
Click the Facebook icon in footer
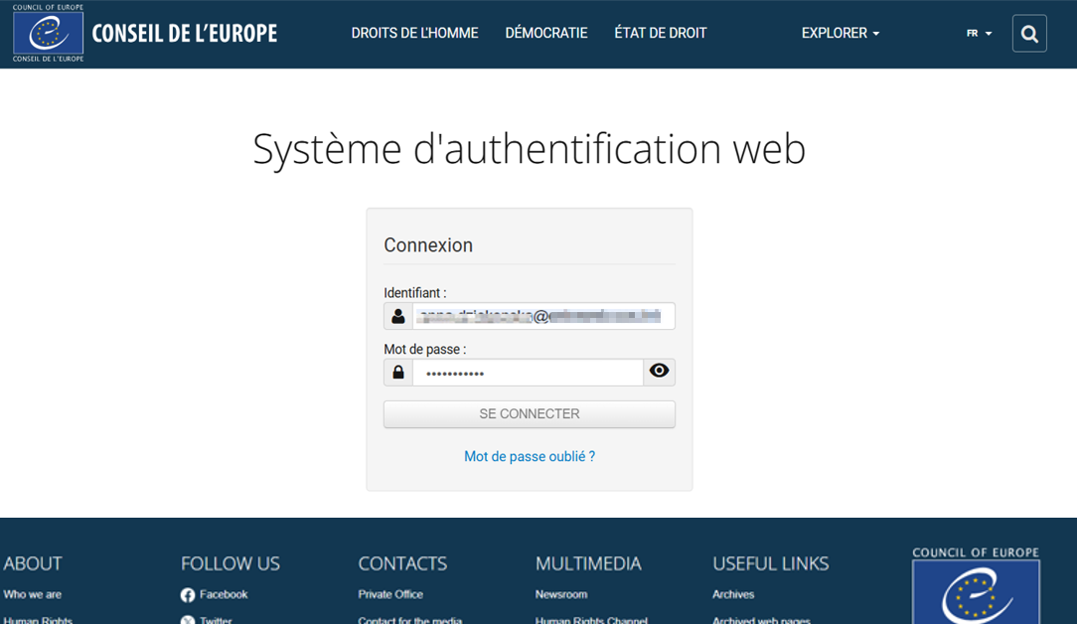[188, 595]
